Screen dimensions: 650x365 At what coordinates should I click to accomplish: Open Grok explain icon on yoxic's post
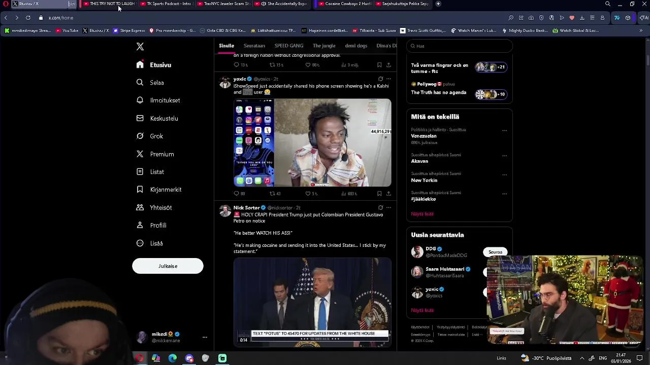click(380, 79)
